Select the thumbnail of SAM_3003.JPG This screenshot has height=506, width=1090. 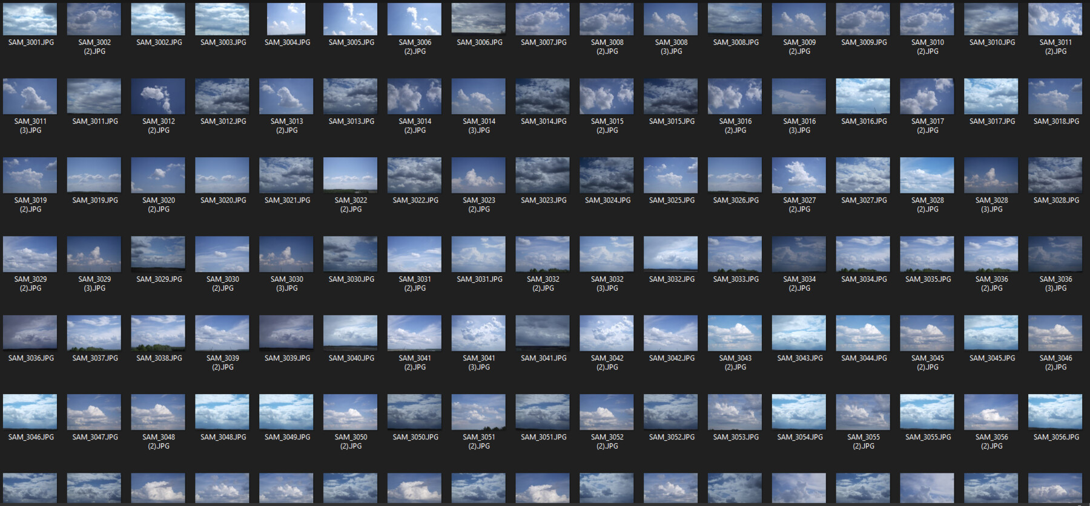point(222,19)
